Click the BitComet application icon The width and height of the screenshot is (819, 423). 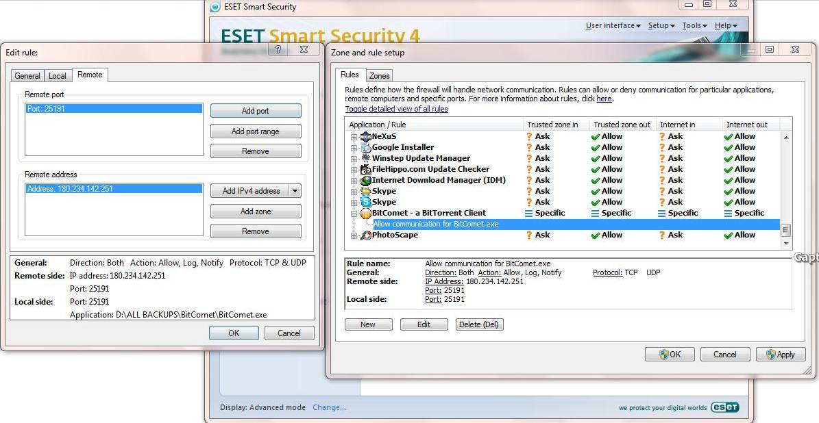(365, 214)
